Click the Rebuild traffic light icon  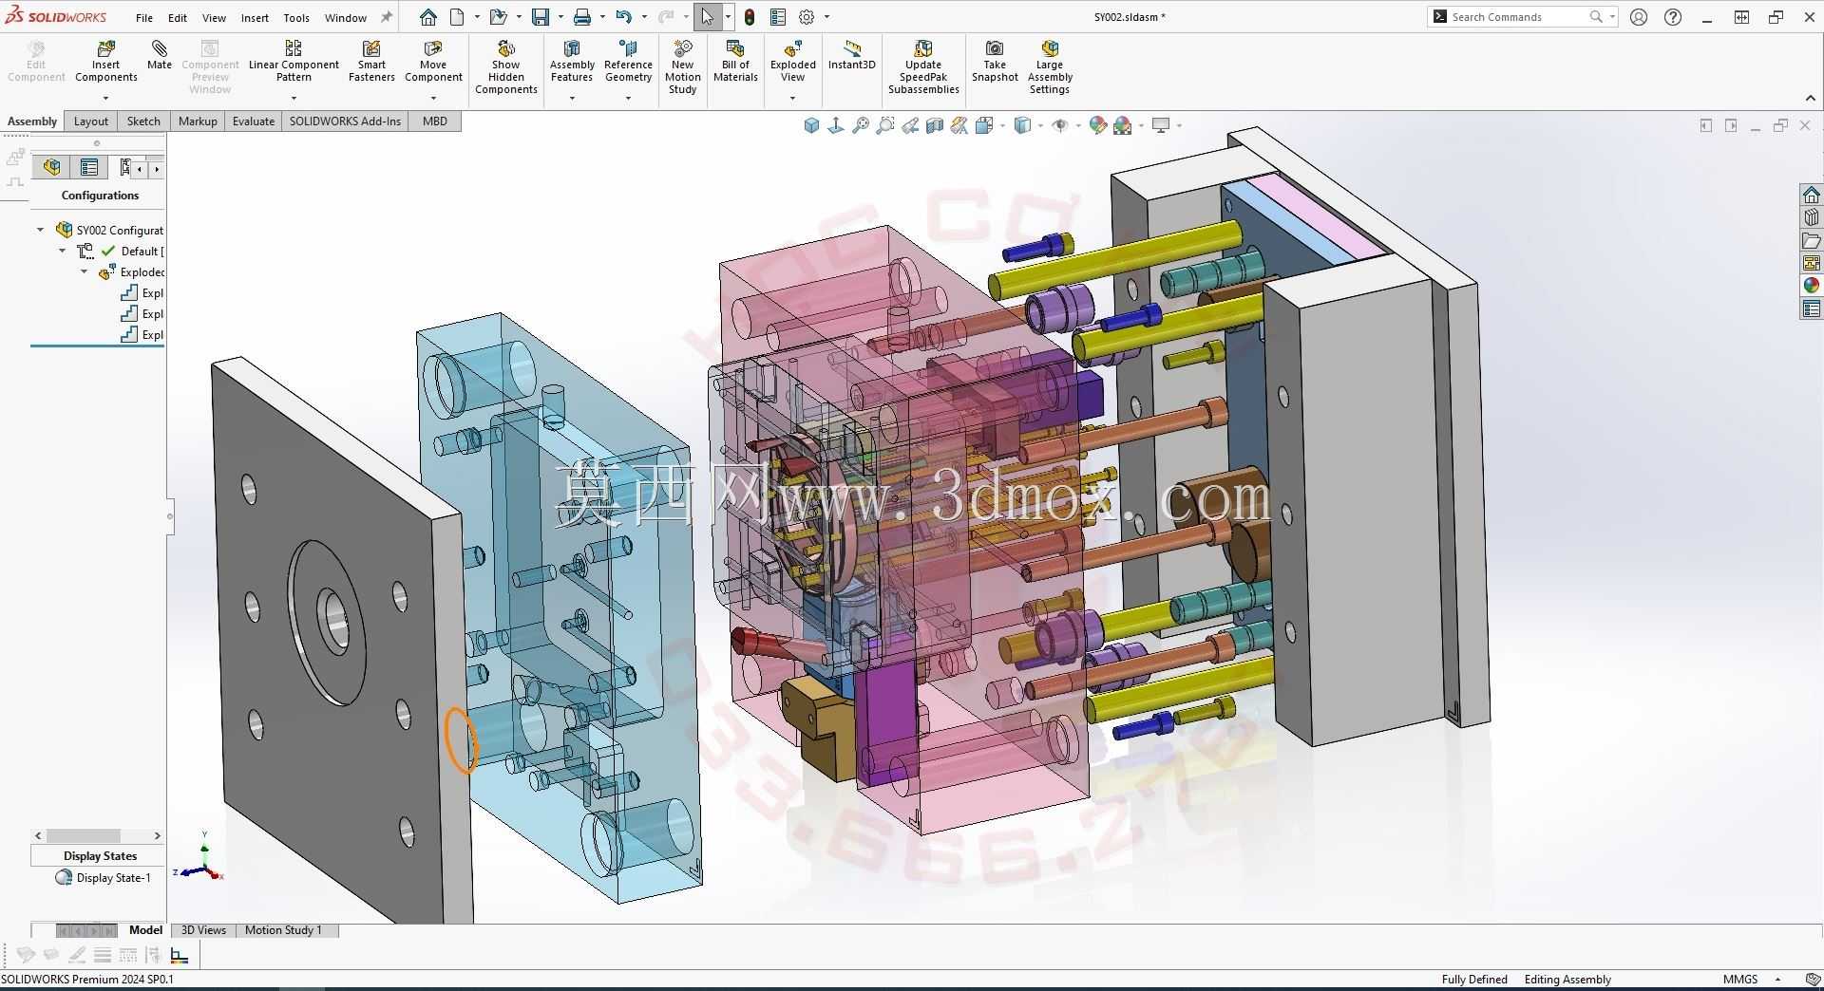[x=750, y=17]
